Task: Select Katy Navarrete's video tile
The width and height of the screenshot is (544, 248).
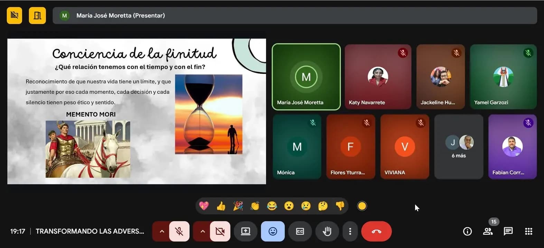Action: click(x=378, y=76)
